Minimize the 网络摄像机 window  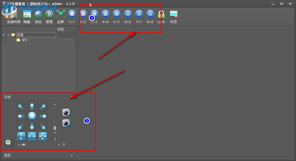tap(273, 4)
